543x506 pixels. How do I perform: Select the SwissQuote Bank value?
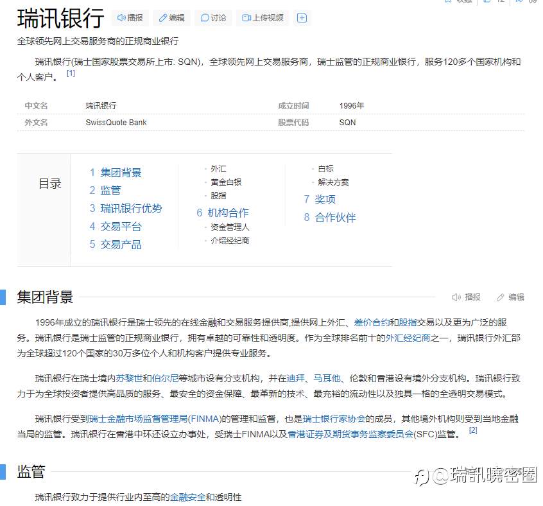click(116, 123)
